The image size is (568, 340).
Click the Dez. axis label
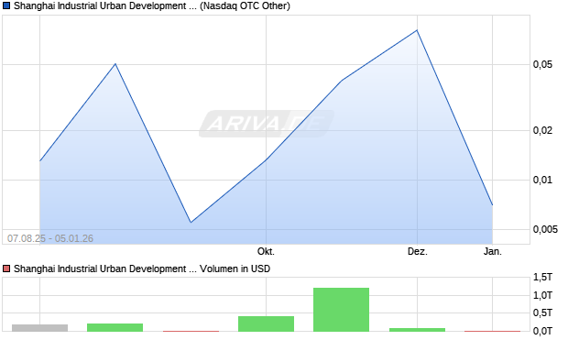click(418, 251)
